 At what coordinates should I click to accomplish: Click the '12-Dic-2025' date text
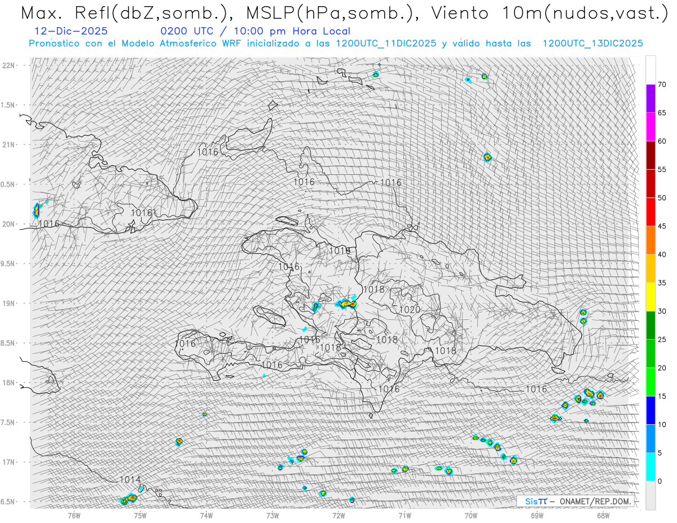(71, 32)
